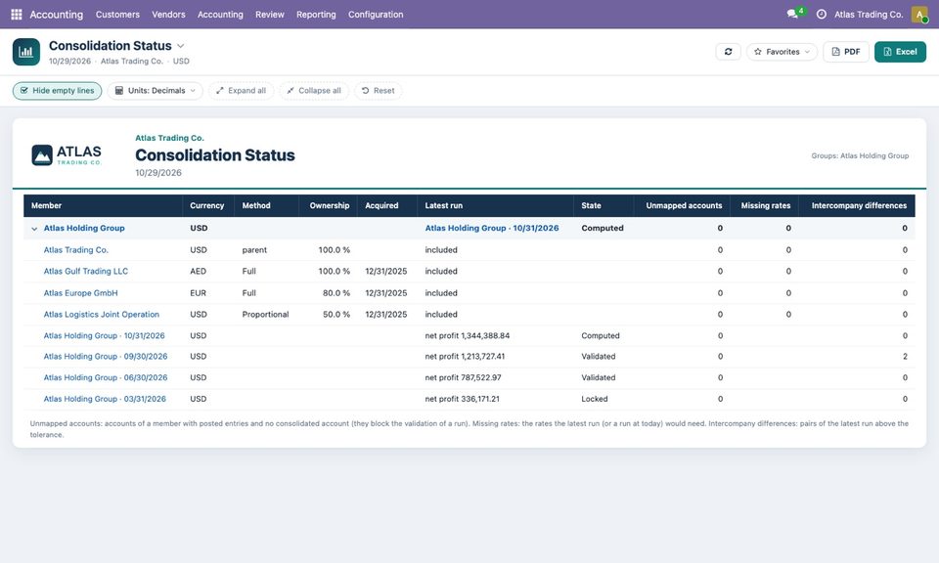The image size is (939, 563).
Task: Open run Atlas Holding Group · 06/30/2026
Action: [x=106, y=377]
